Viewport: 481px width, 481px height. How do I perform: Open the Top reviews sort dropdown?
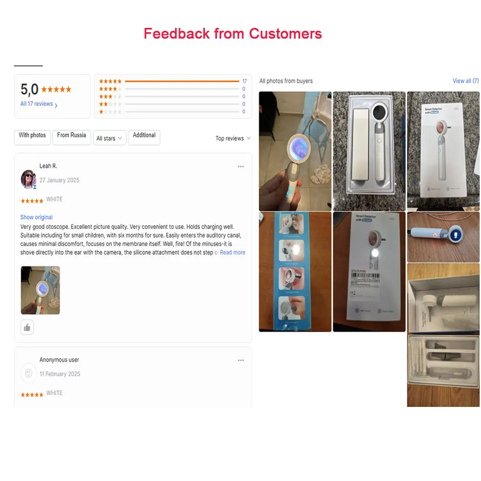click(x=233, y=139)
